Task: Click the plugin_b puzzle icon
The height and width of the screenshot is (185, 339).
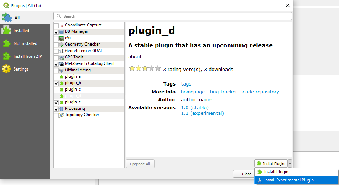Action: point(61,83)
